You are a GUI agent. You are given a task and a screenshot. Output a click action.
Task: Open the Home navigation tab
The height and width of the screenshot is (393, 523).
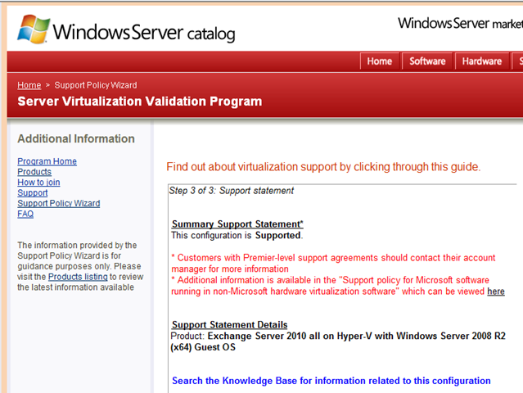pos(380,61)
